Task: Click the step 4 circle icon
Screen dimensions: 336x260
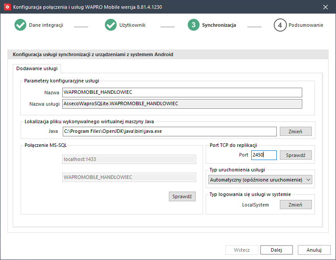Action: pyautogui.click(x=280, y=25)
